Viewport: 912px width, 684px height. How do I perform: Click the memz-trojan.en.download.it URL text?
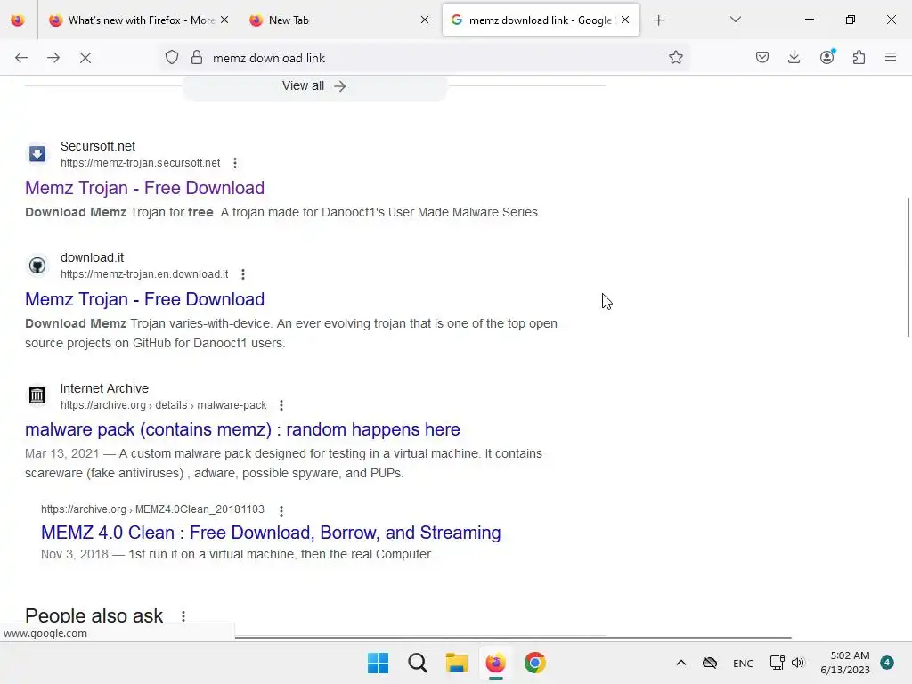pyautogui.click(x=144, y=274)
